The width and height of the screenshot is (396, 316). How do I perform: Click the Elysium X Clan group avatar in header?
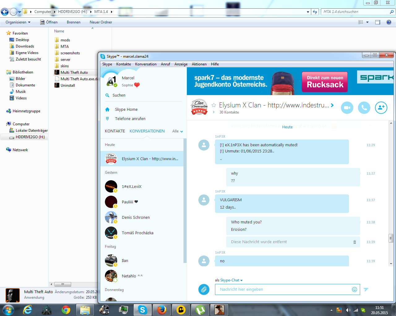pos(199,107)
